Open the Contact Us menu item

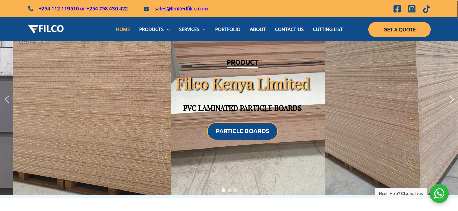289,29
